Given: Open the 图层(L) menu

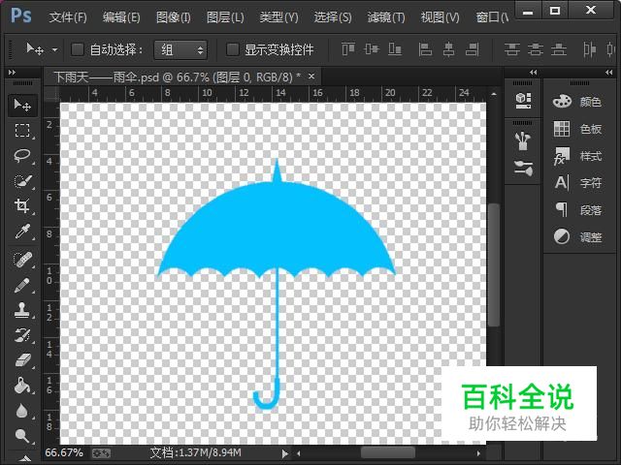Looking at the screenshot, I should point(225,17).
